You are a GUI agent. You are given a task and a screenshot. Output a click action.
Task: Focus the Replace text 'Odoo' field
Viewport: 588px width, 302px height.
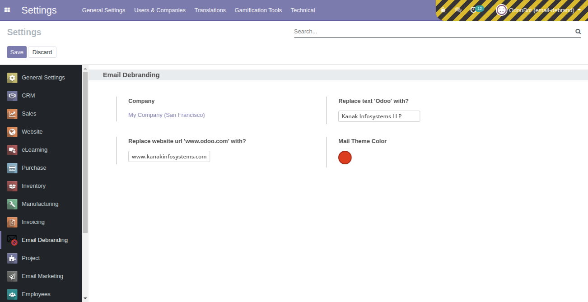point(379,116)
